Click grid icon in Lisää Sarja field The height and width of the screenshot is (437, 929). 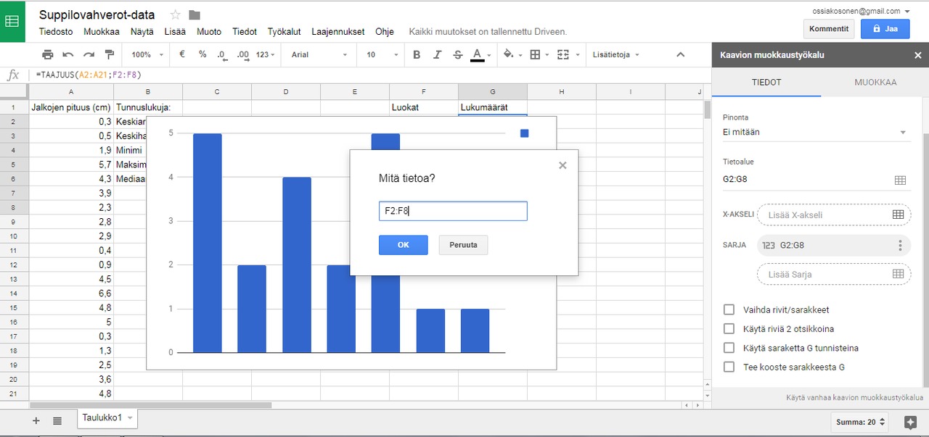coord(898,274)
